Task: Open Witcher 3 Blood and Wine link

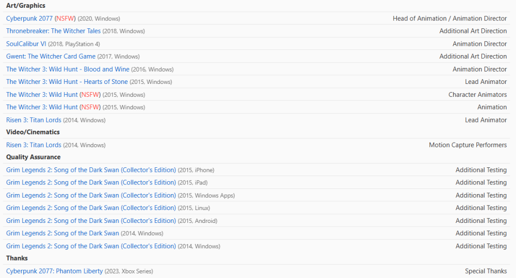Action: (x=68, y=69)
